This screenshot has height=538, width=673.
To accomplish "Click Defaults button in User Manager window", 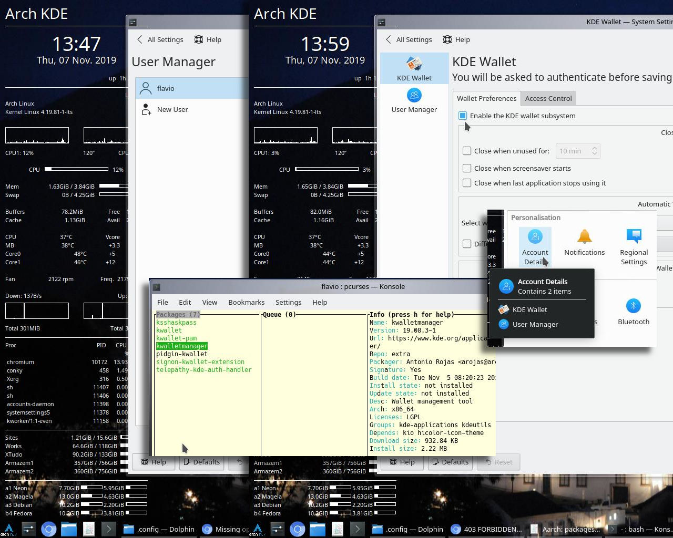I will (x=201, y=462).
